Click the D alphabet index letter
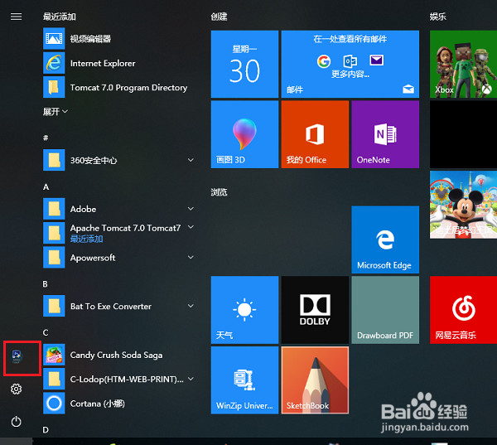 coord(46,430)
